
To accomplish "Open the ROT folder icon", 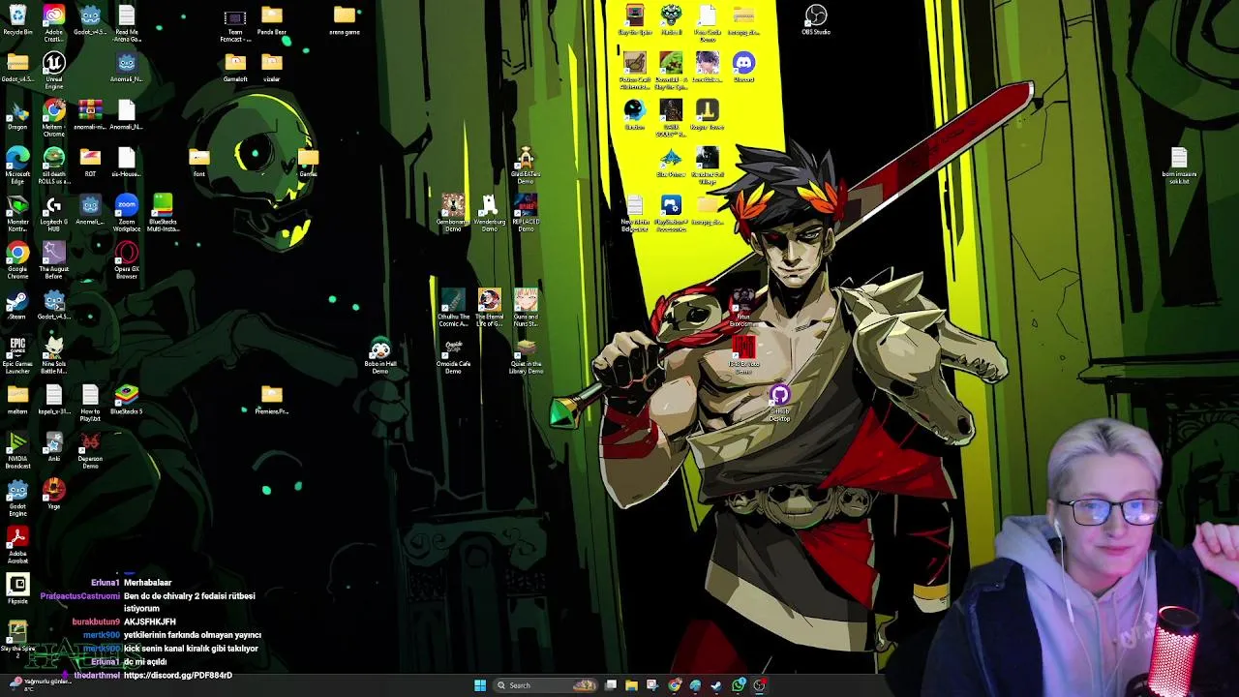I will [x=90, y=163].
